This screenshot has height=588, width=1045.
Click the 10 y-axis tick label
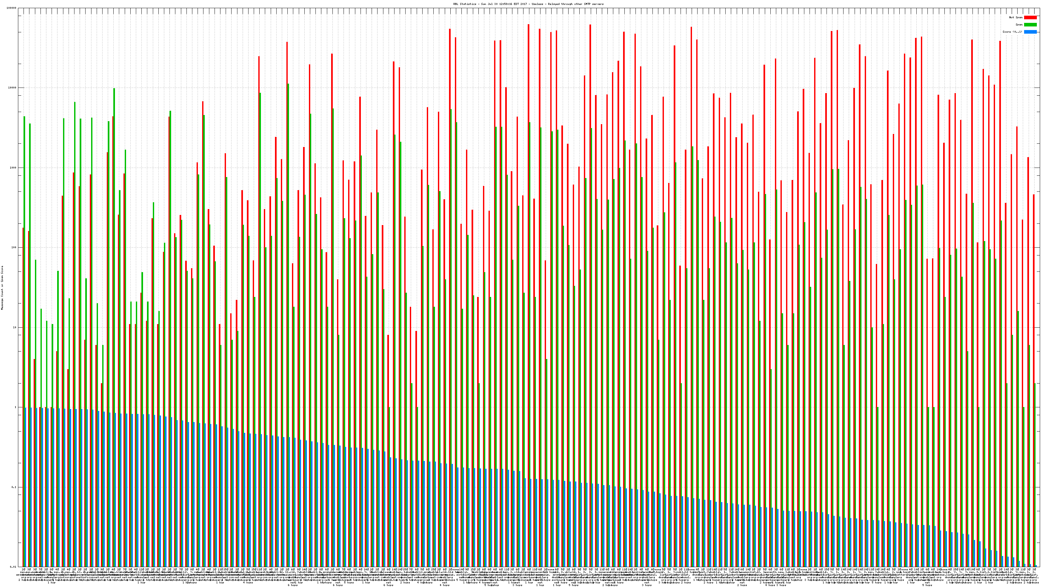click(15, 327)
